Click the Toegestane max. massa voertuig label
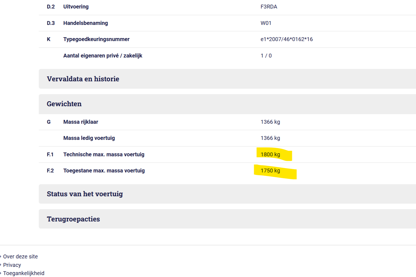Image resolution: width=416 pixels, height=277 pixels. tap(104, 171)
